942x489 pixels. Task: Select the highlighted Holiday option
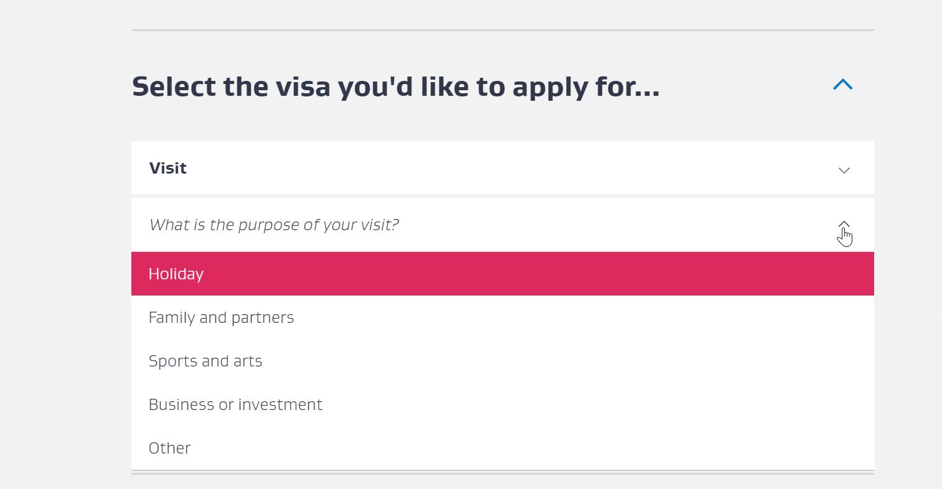click(502, 274)
